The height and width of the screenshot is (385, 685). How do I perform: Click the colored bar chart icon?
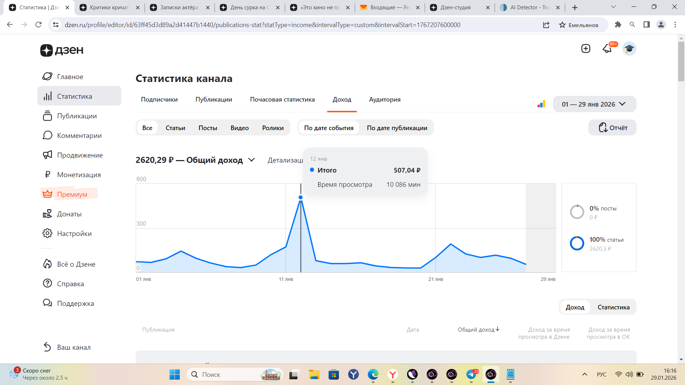click(x=541, y=104)
